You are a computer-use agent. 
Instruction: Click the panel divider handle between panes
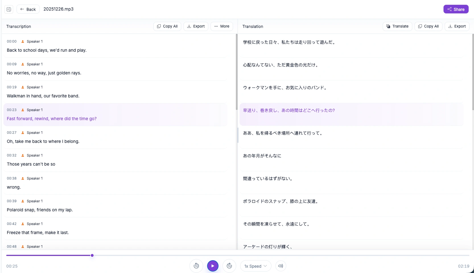(238, 135)
